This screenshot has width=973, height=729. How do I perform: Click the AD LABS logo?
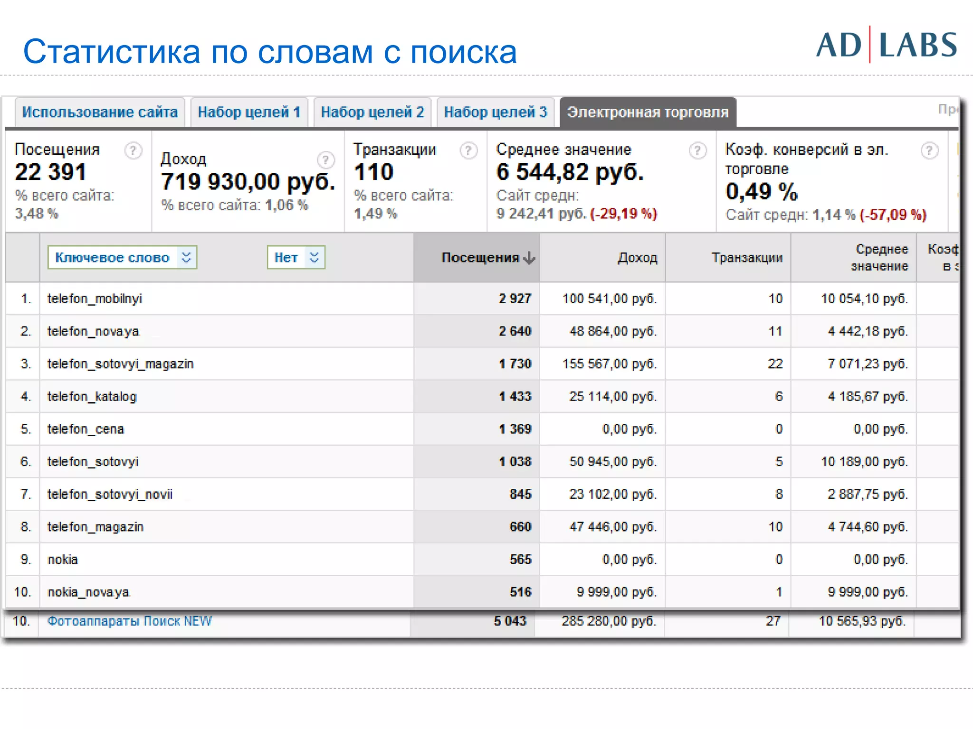pyautogui.click(x=887, y=45)
